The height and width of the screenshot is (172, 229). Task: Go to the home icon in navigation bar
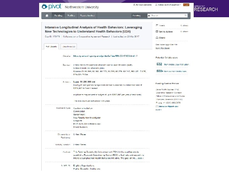click(x=47, y=16)
